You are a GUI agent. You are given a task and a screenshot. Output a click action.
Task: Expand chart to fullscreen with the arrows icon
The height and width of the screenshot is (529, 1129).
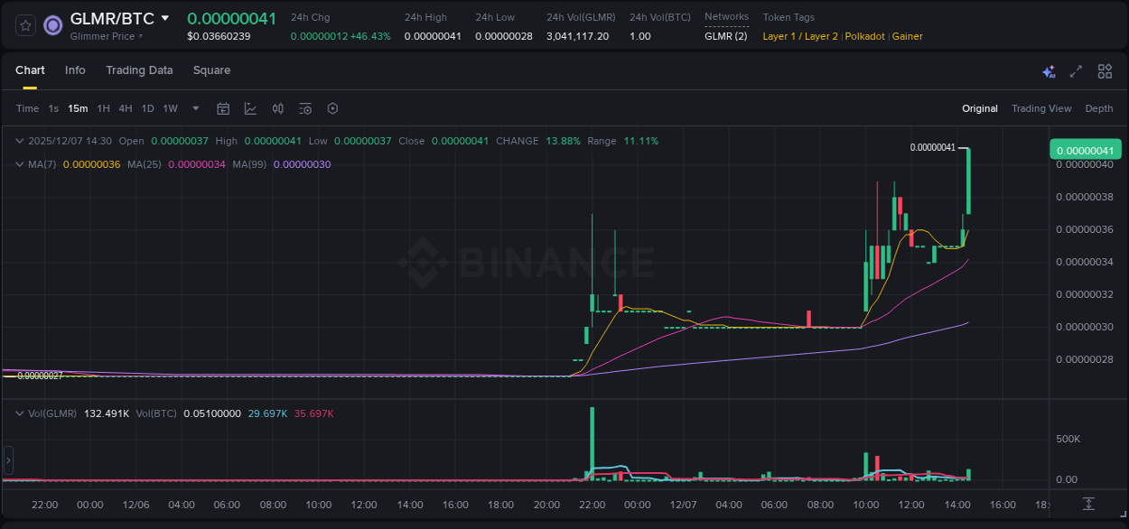click(1076, 70)
